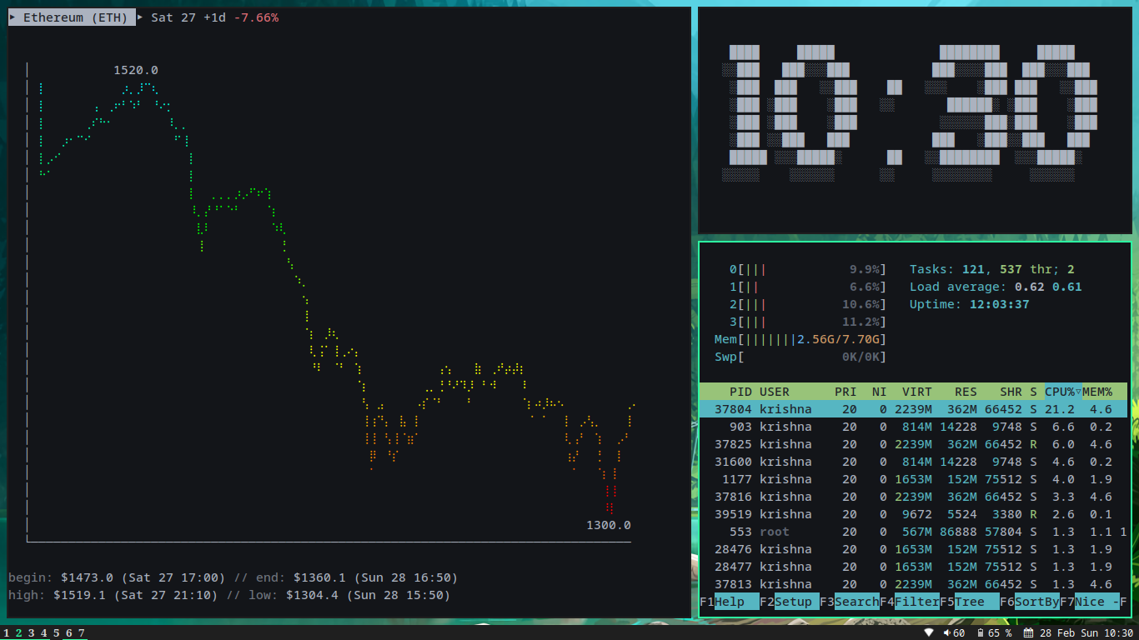Select the process row with PID 1177
The image size is (1139, 640).
click(x=913, y=479)
